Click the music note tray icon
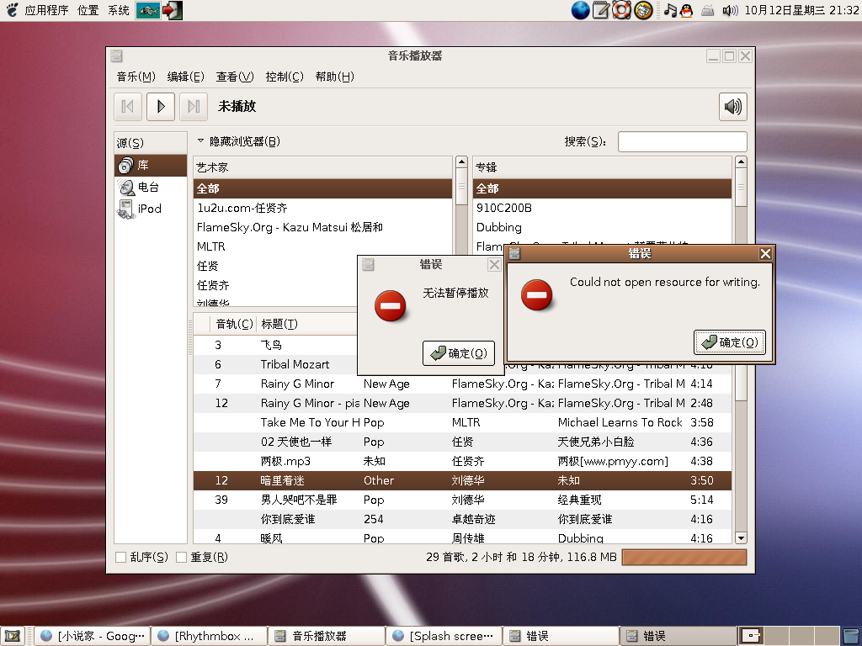862x646 pixels. 670,10
